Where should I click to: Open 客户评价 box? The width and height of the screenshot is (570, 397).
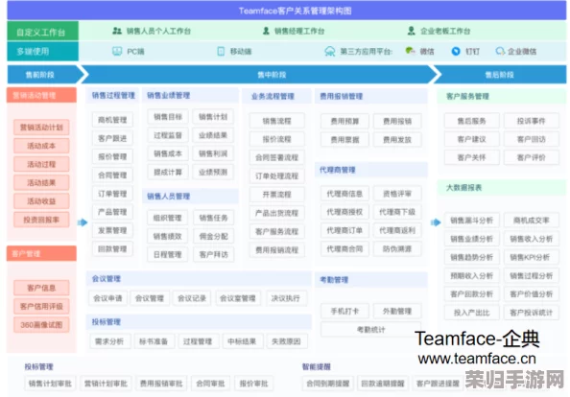pyautogui.click(x=531, y=157)
